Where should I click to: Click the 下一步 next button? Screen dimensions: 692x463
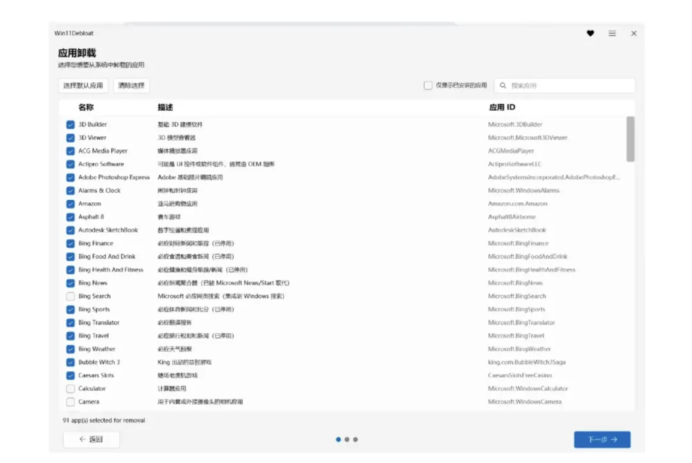point(602,440)
